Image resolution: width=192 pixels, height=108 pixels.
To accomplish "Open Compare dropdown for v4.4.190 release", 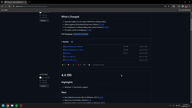I will (44, 86).
